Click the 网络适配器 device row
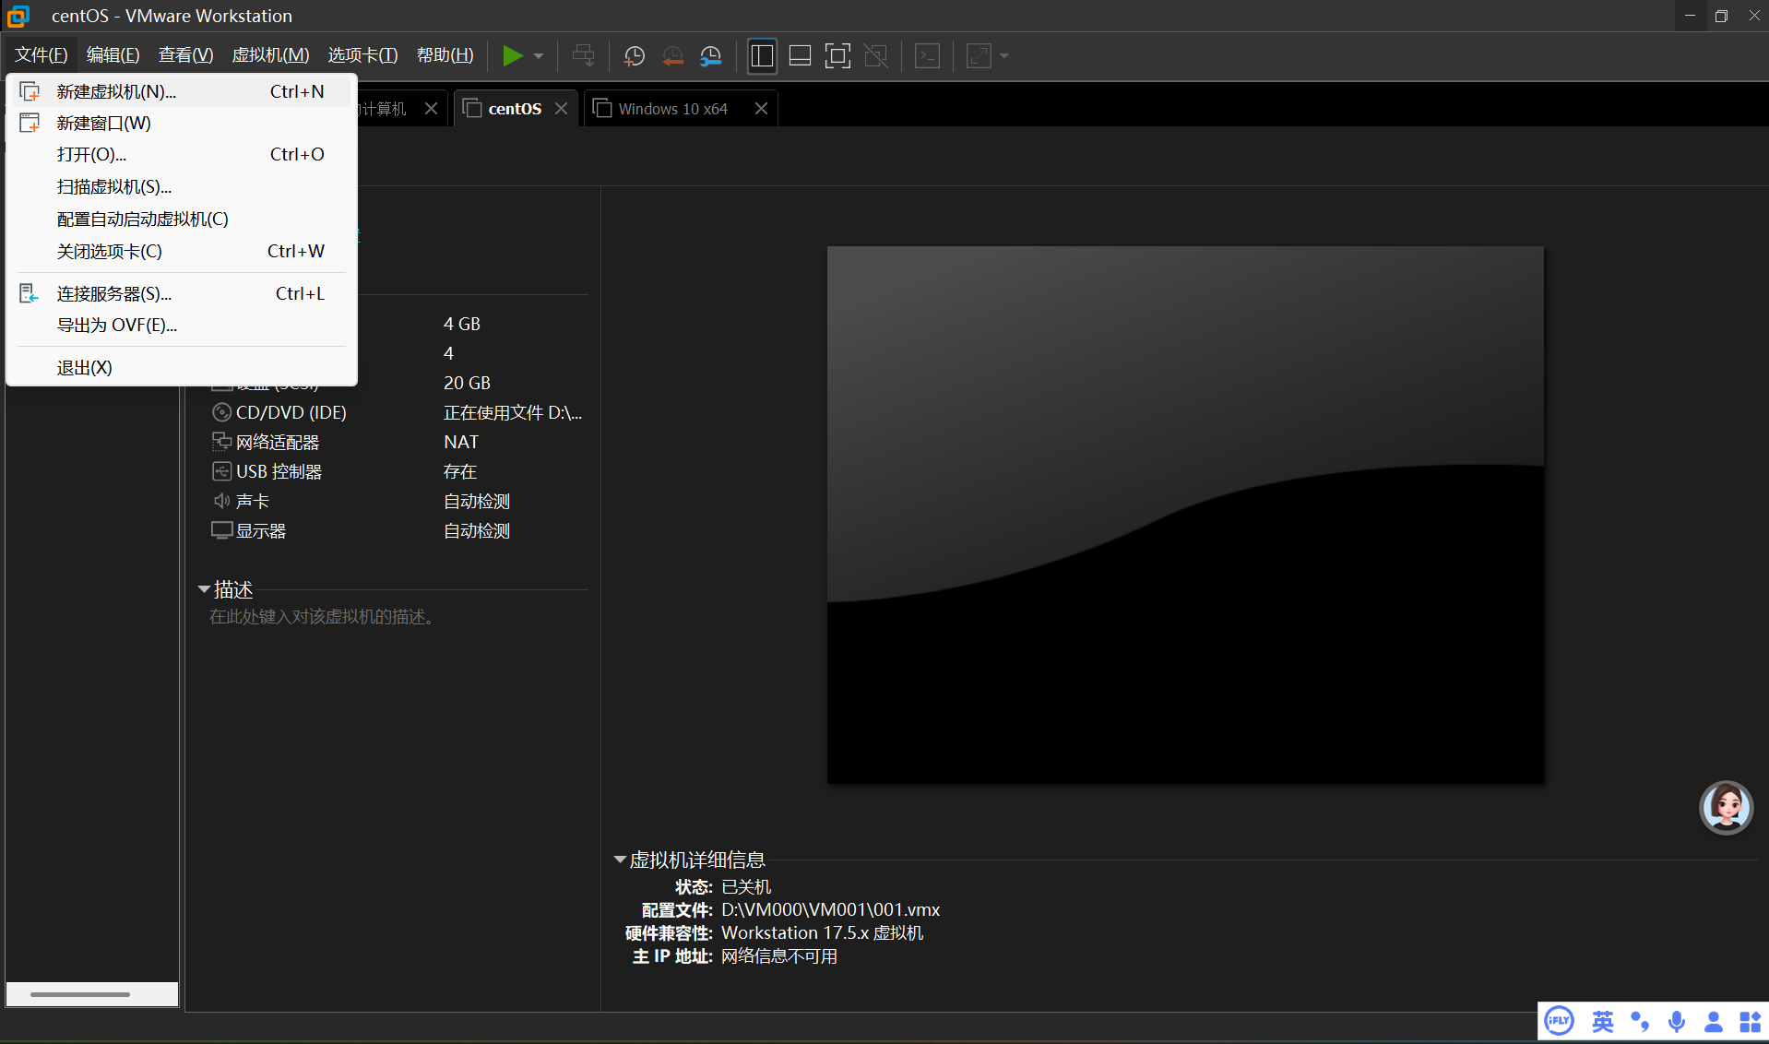 [x=398, y=442]
